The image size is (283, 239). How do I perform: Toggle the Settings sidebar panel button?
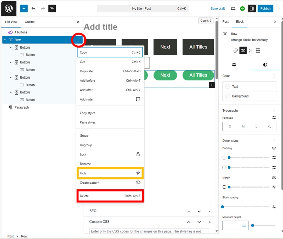252,8
